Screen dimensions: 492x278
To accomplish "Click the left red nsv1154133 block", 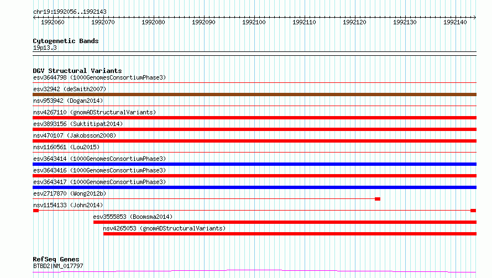I will 36,211.
